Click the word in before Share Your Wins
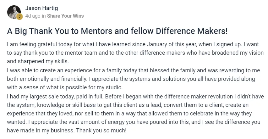The width and height of the screenshot is (268, 139). coord(44,16)
